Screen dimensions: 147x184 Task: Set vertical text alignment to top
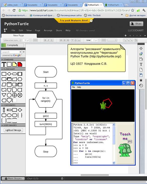pyautogui.click(x=72, y=40)
